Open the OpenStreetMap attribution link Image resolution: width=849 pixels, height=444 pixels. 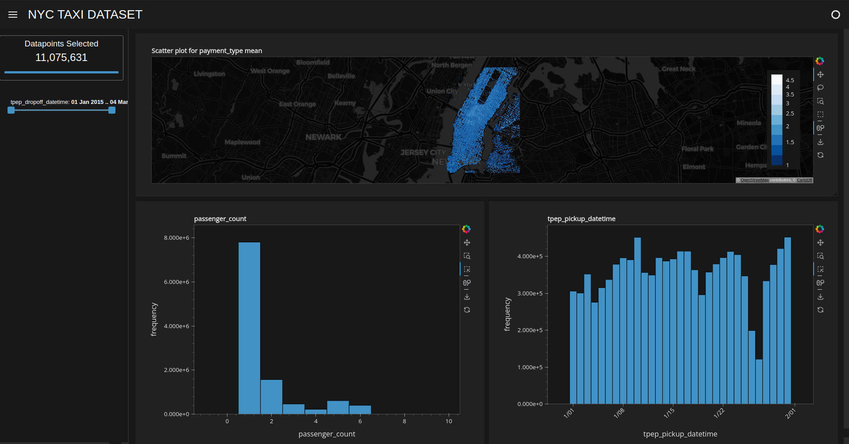(x=754, y=180)
